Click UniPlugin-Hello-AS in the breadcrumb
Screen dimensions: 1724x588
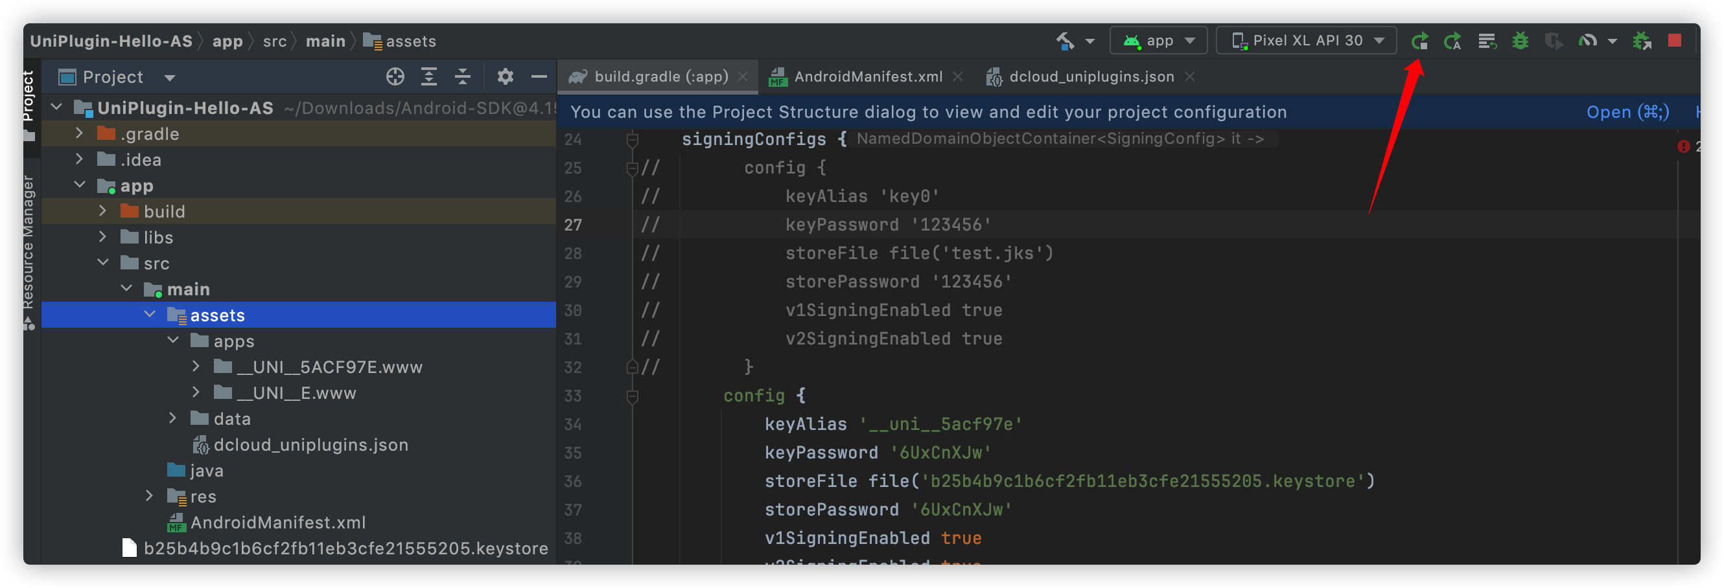pyautogui.click(x=111, y=41)
